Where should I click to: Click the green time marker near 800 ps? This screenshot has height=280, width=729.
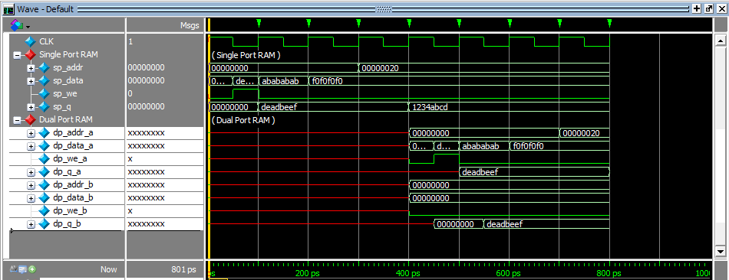coord(609,23)
